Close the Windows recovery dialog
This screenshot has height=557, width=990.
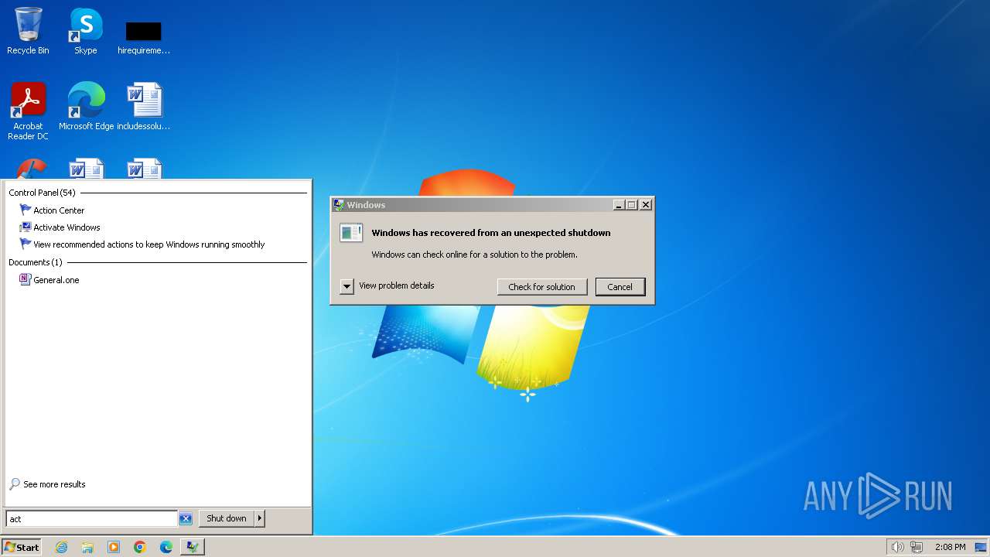click(646, 205)
